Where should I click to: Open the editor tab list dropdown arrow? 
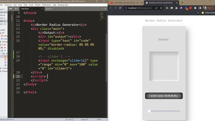pyautogui.click(x=105, y=9)
